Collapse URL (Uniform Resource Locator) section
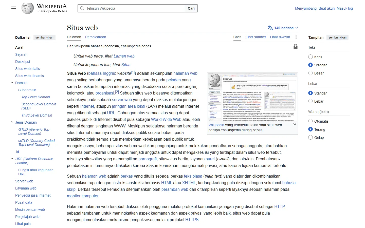 (x=12, y=159)
